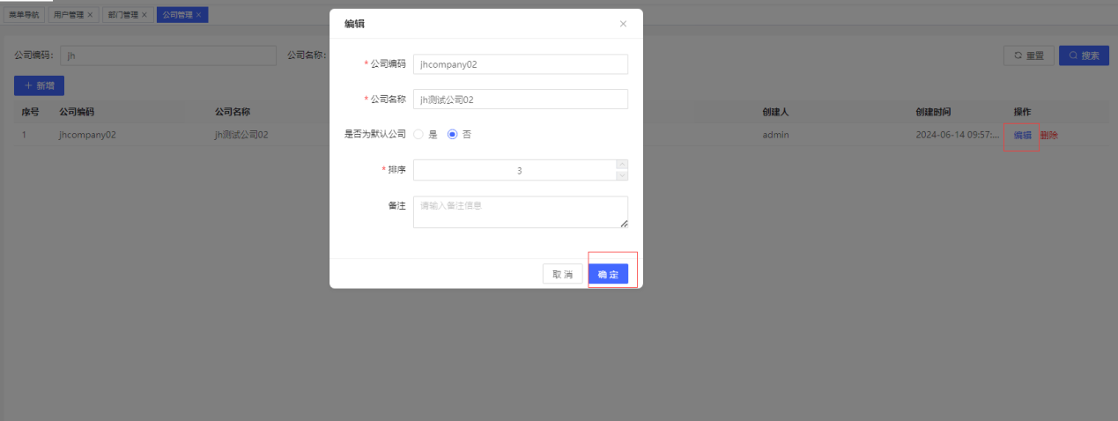Image resolution: width=1118 pixels, height=421 pixels.
Task: Click the jhcompany02 cell in table
Action: point(87,136)
